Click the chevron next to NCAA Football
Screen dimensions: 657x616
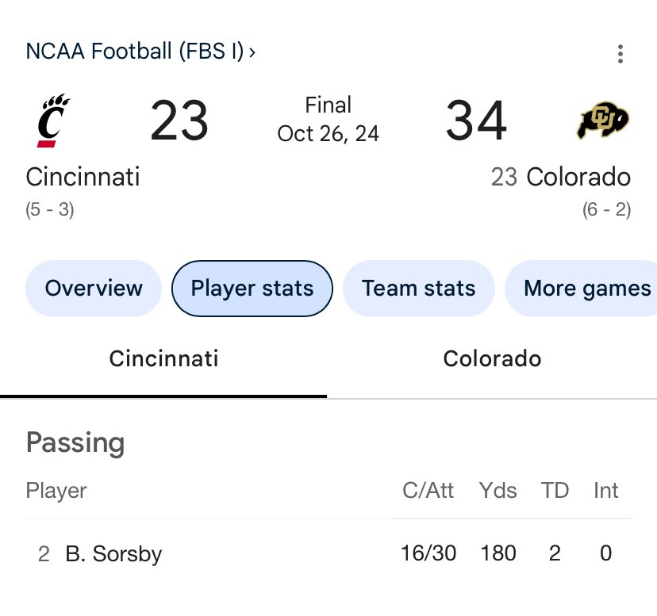coord(252,52)
